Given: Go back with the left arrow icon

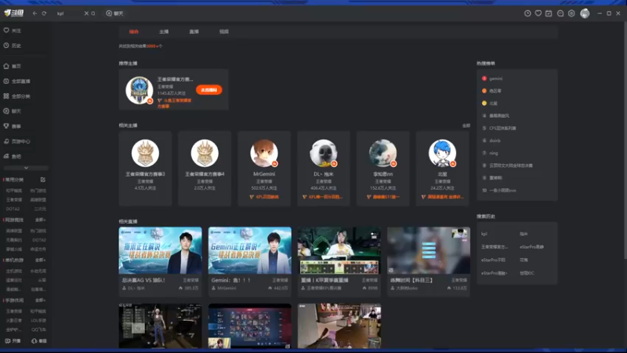Looking at the screenshot, I should (x=34, y=13).
